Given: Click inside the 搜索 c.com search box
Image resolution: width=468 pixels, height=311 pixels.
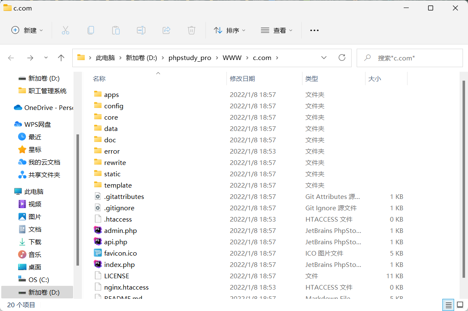Looking at the screenshot, I should 410,57.
